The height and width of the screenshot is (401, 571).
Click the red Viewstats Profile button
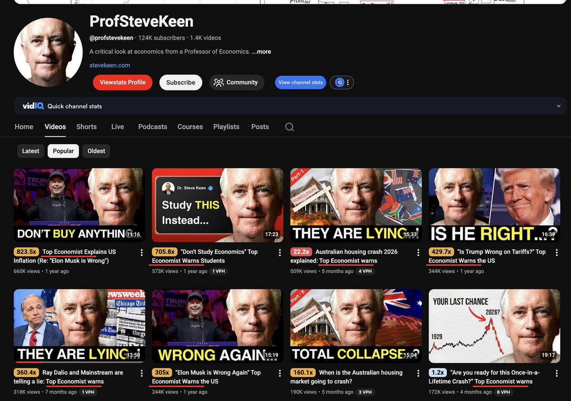(123, 82)
